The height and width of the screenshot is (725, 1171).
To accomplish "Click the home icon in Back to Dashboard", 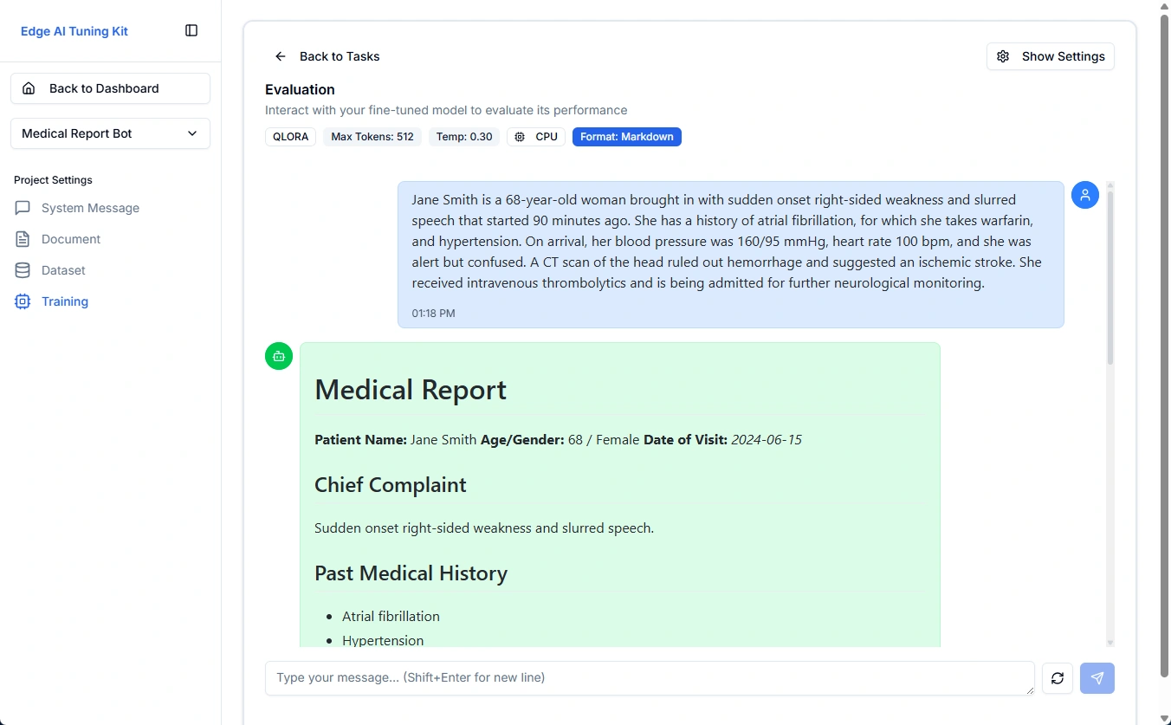I will click(x=29, y=88).
